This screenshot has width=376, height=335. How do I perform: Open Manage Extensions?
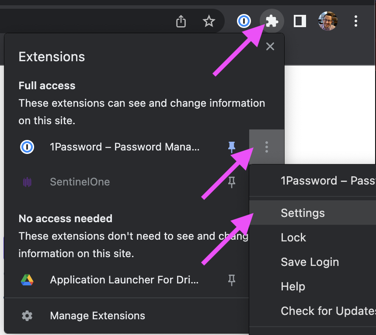pyautogui.click(x=97, y=316)
